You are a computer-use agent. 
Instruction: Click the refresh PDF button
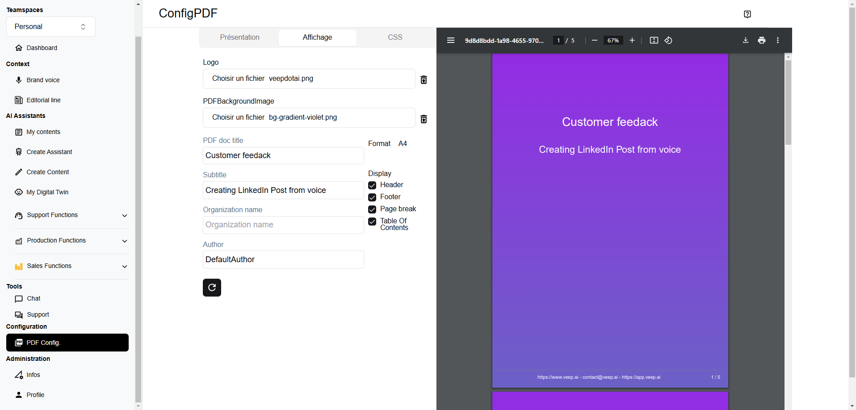click(x=212, y=288)
